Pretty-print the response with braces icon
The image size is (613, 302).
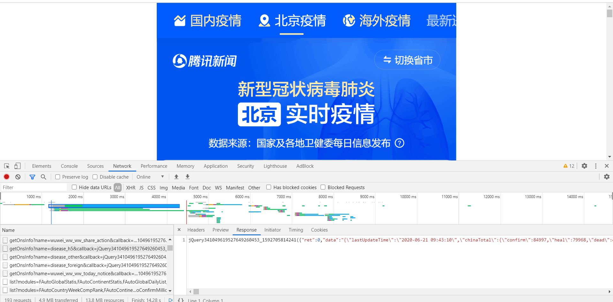pos(181,300)
